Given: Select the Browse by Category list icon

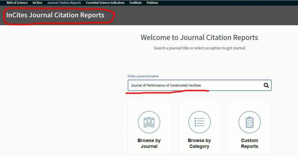Looking at the screenshot, I should (x=199, y=122).
